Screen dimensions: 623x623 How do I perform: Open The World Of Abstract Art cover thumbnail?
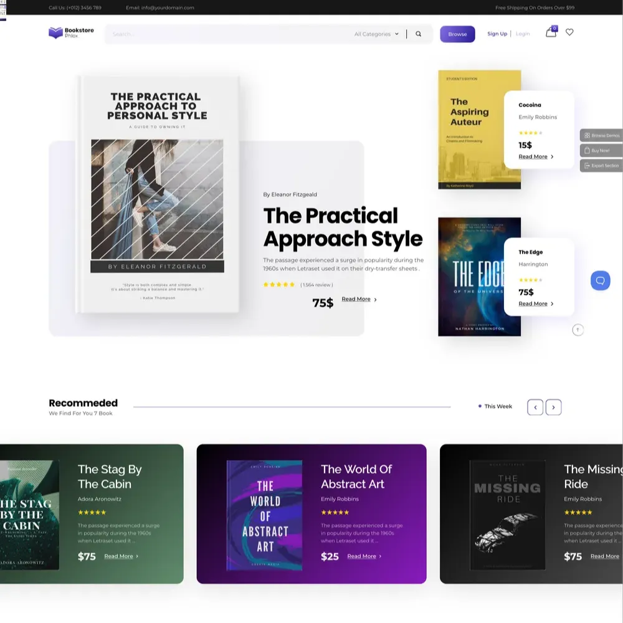click(x=267, y=514)
